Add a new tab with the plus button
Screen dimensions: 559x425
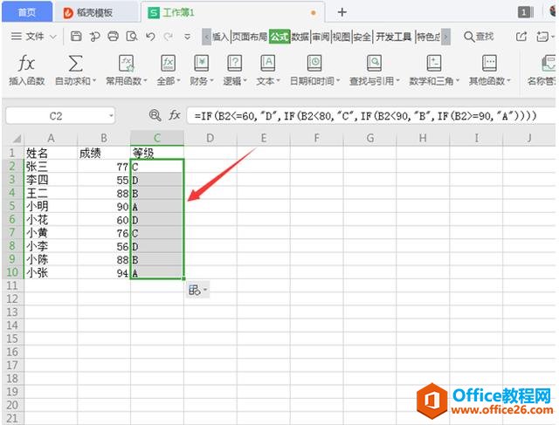click(x=342, y=12)
